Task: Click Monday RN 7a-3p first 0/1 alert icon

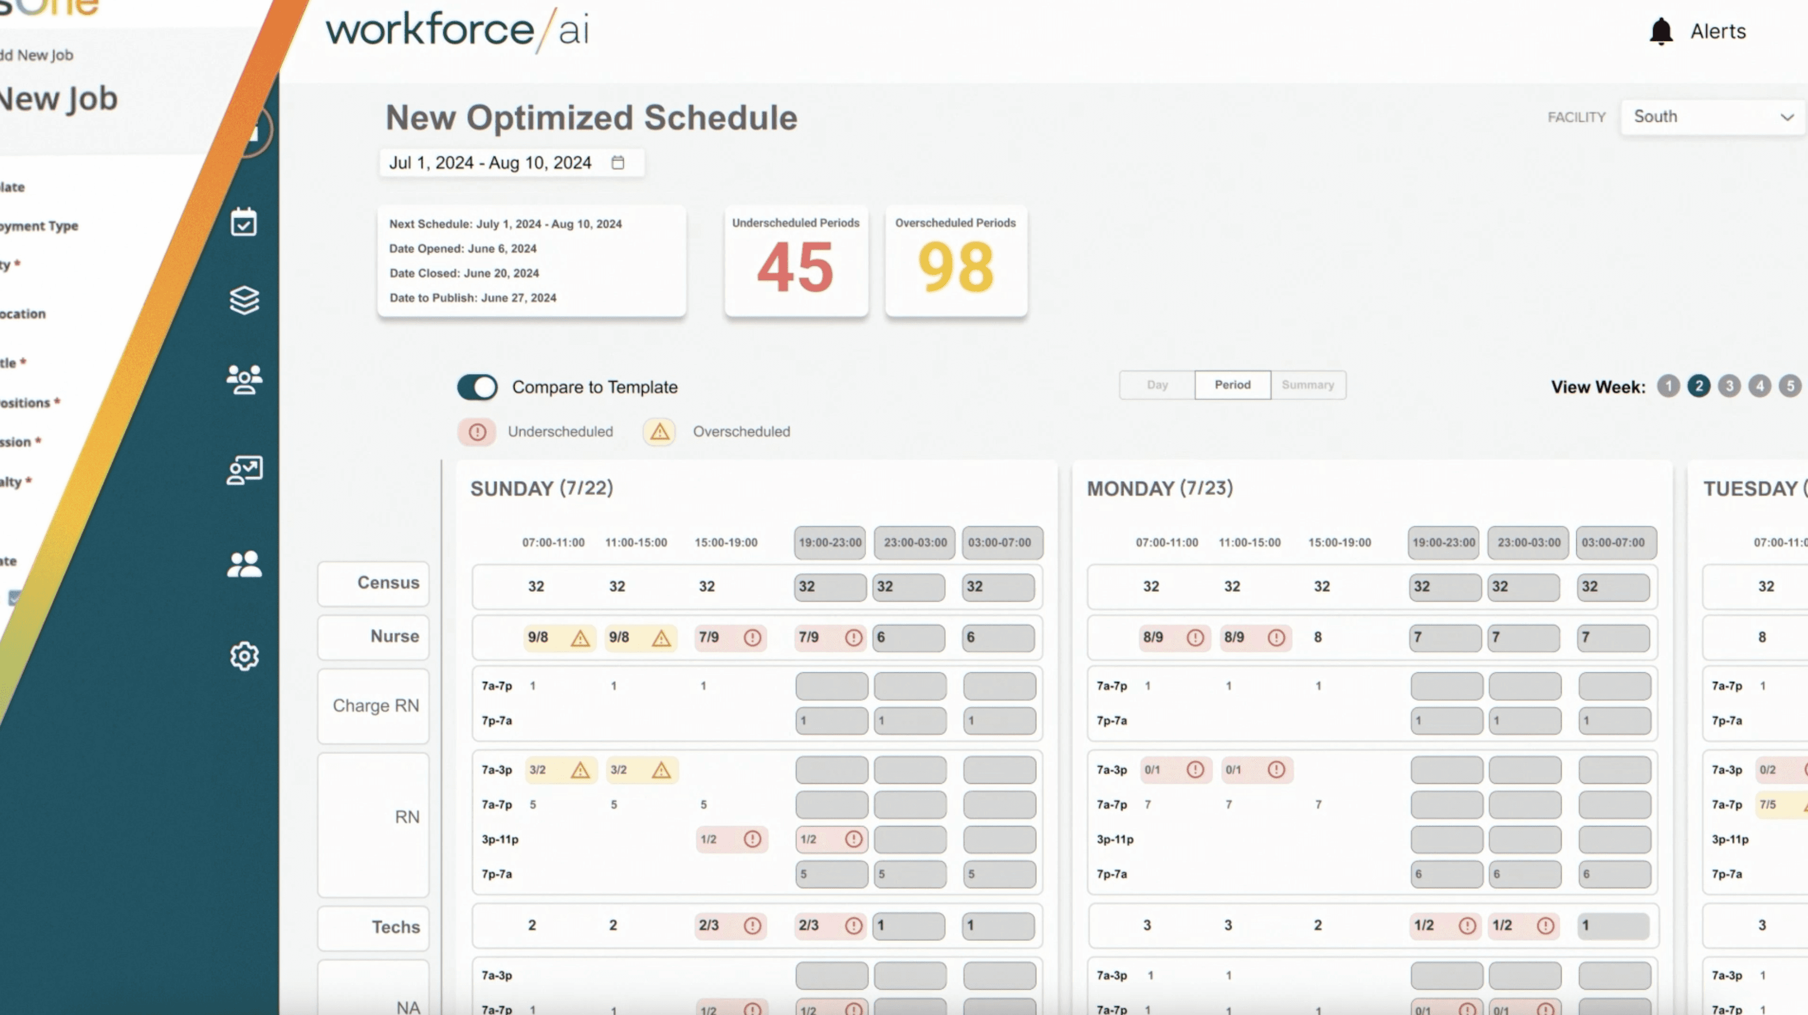Action: (1195, 770)
